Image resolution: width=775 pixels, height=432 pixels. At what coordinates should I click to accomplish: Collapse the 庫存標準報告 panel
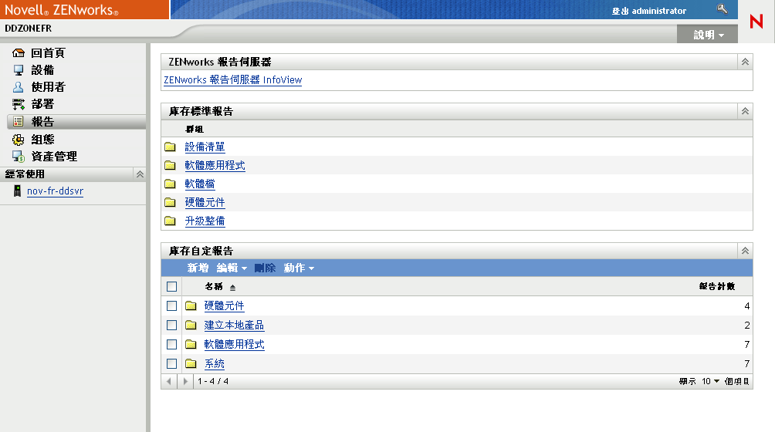[x=746, y=111]
